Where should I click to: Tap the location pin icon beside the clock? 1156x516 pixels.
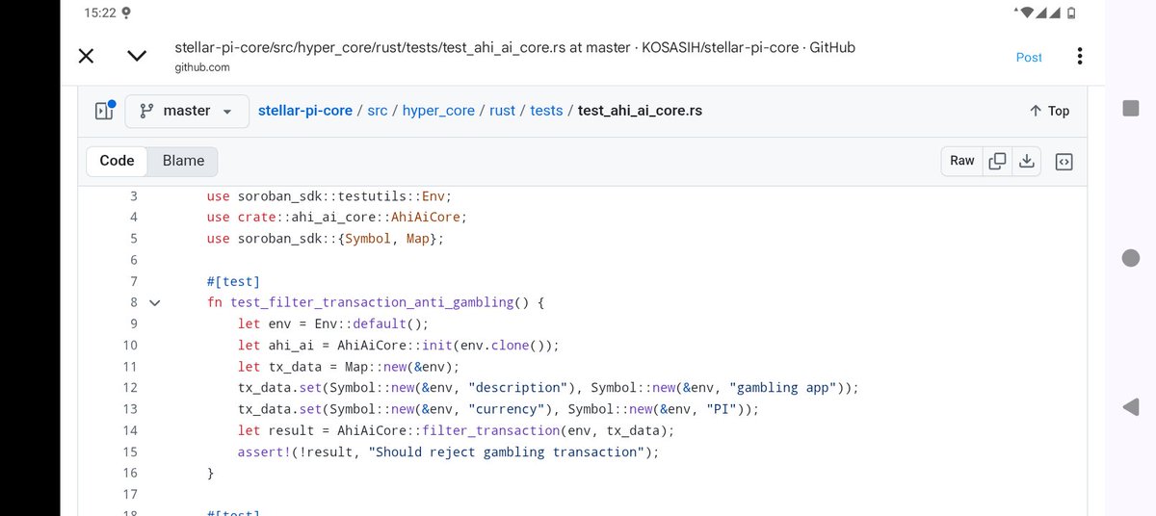click(126, 13)
